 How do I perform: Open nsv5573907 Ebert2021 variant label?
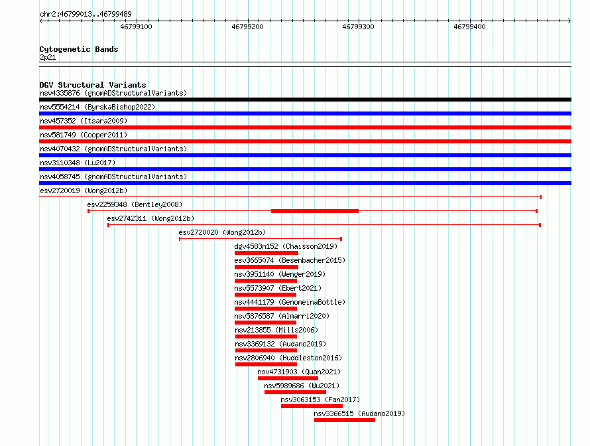(x=278, y=288)
